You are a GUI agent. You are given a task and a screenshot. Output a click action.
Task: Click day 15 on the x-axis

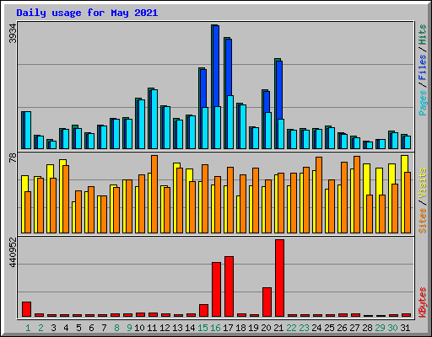pyautogui.click(x=202, y=328)
